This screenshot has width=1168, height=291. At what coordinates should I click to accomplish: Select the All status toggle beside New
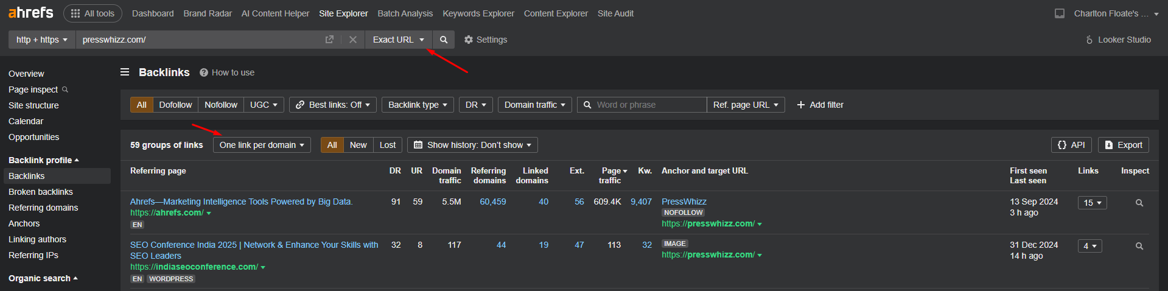click(332, 145)
